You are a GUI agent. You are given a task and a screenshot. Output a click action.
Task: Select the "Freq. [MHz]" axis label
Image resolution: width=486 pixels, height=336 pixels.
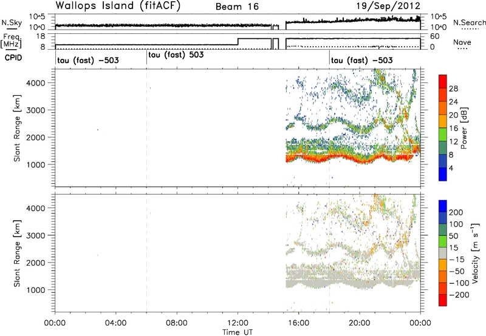pyautogui.click(x=12, y=41)
